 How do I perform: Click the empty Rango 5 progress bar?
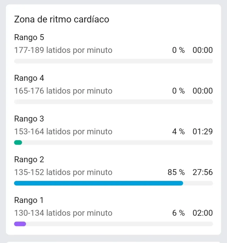coord(113,61)
